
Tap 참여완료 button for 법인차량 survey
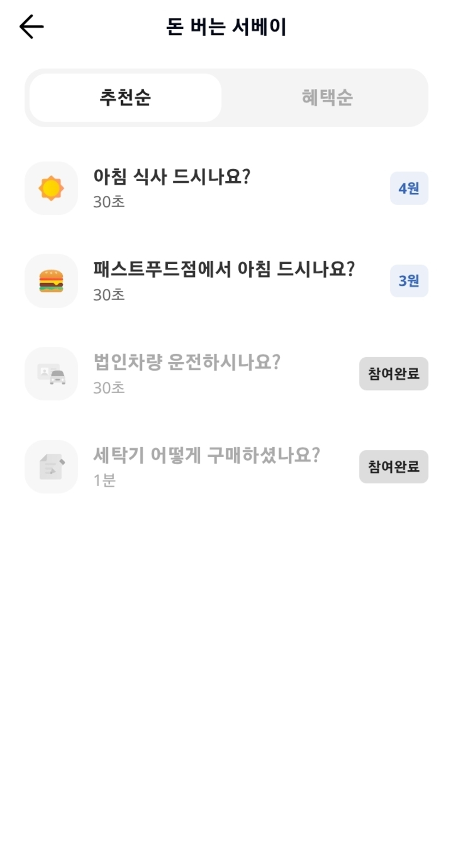click(x=394, y=374)
